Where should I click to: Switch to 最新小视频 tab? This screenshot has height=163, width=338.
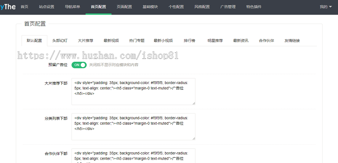pos(163,41)
